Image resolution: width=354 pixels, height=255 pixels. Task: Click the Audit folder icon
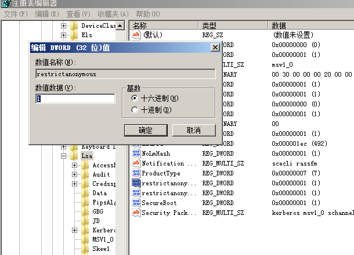click(85, 174)
